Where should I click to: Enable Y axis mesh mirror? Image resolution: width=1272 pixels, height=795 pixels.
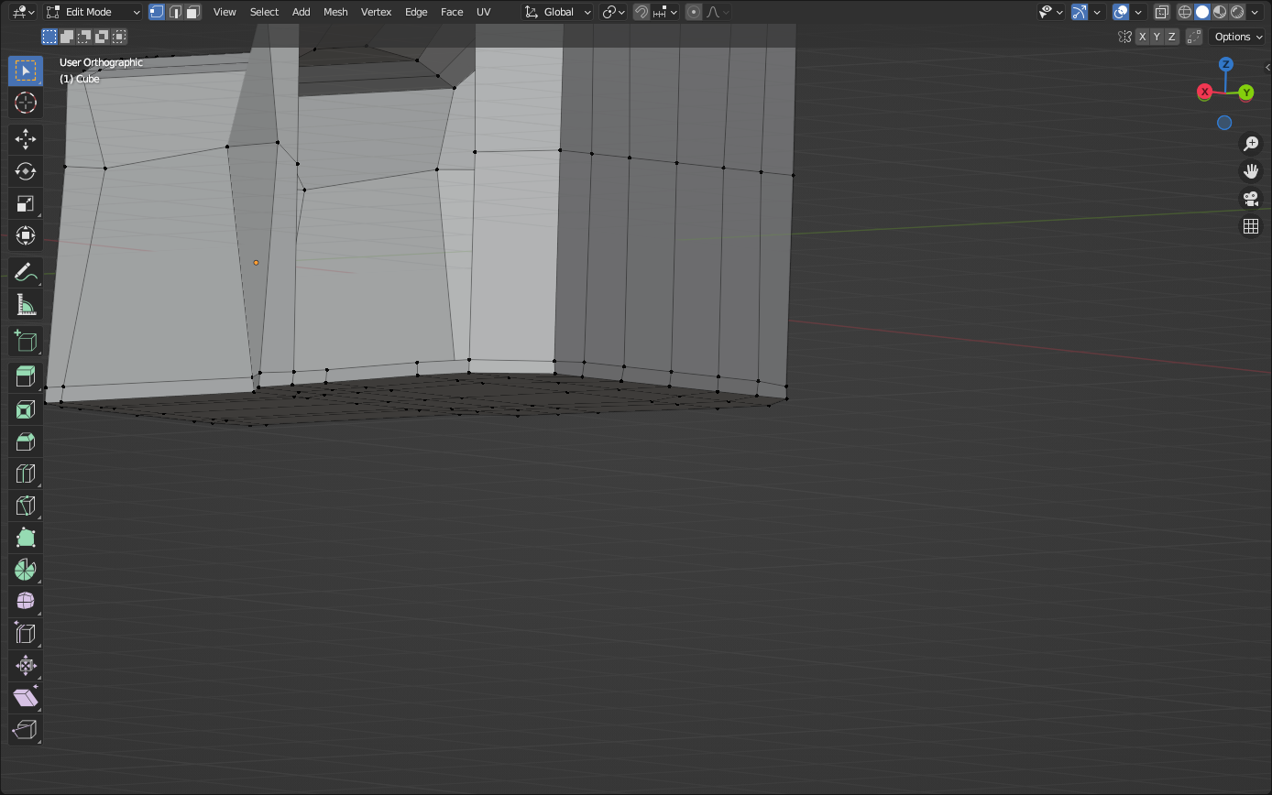point(1157,37)
